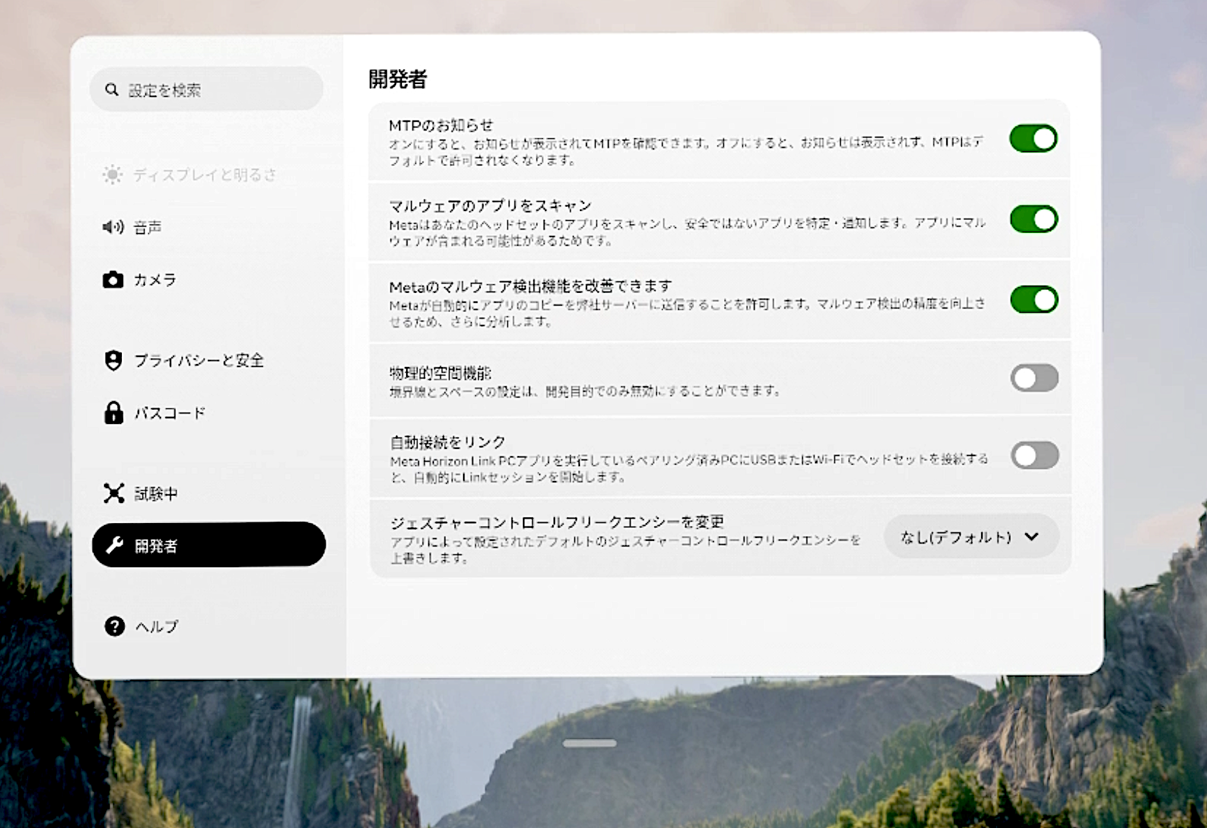Click the ジェスチャーコントロールフリークエンシーを変更 title
The height and width of the screenshot is (828, 1207).
point(557,522)
